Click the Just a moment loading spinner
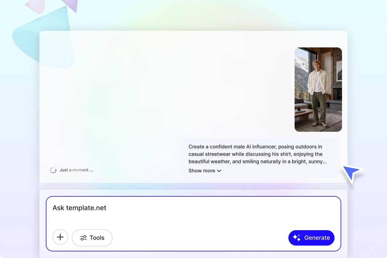387x258 pixels. click(x=53, y=170)
